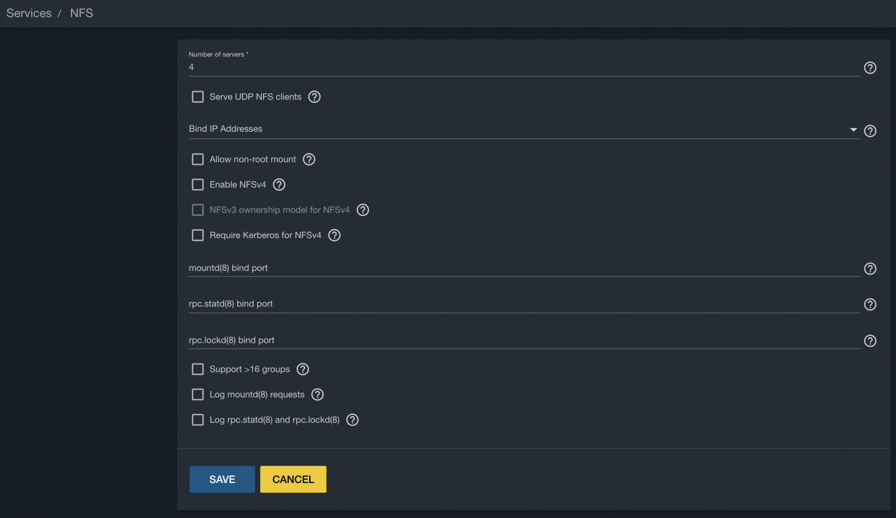Focus the rpc.statd(8) bind port field
The image size is (896, 518).
[524, 304]
